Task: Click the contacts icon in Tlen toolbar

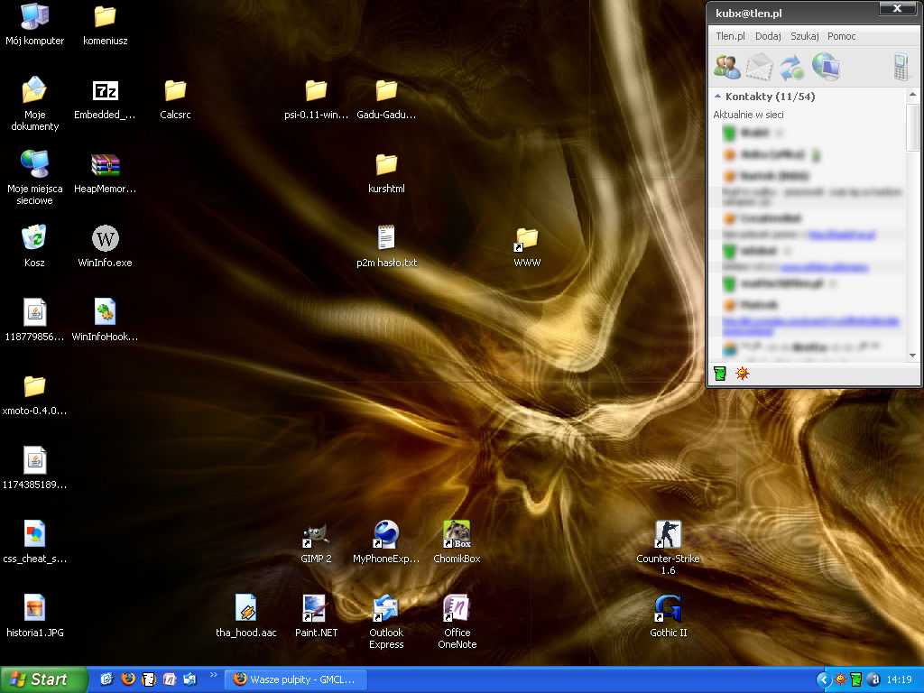Action: (x=726, y=66)
